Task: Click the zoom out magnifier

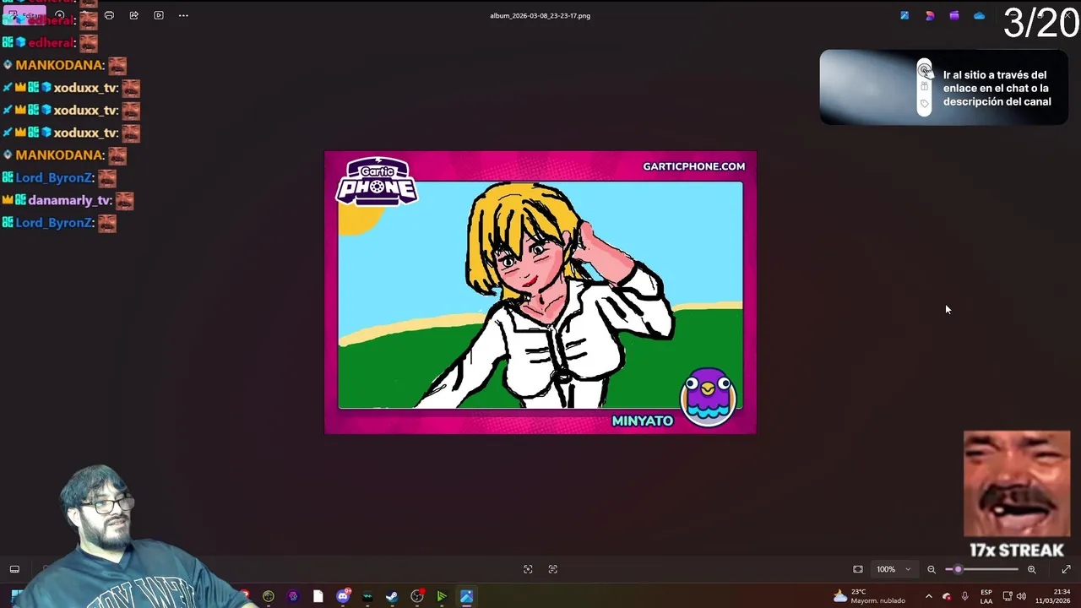Action: (932, 569)
